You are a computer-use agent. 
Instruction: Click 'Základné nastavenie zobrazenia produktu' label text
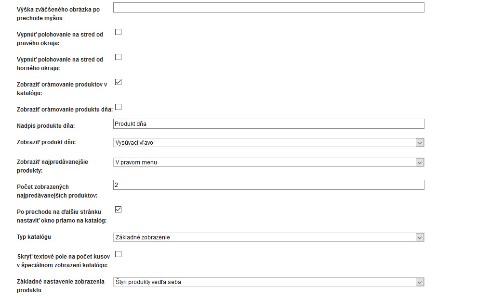[61, 286]
